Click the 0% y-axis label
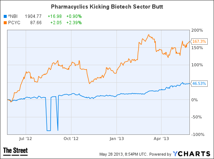214x159 pixels. [195, 100]
